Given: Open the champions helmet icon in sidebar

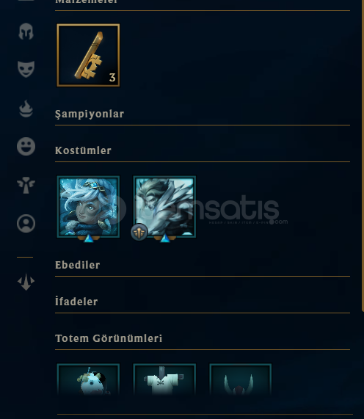Looking at the screenshot, I should (26, 32).
